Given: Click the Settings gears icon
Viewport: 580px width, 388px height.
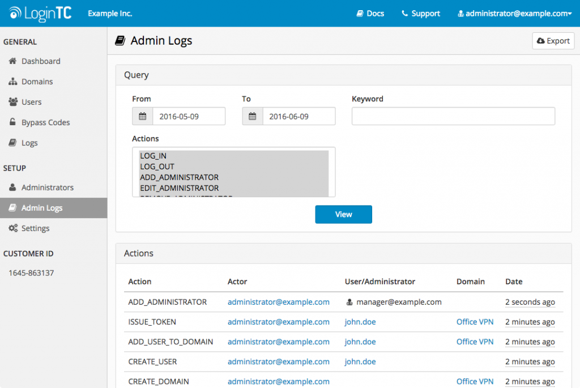Looking at the screenshot, I should [x=12, y=228].
